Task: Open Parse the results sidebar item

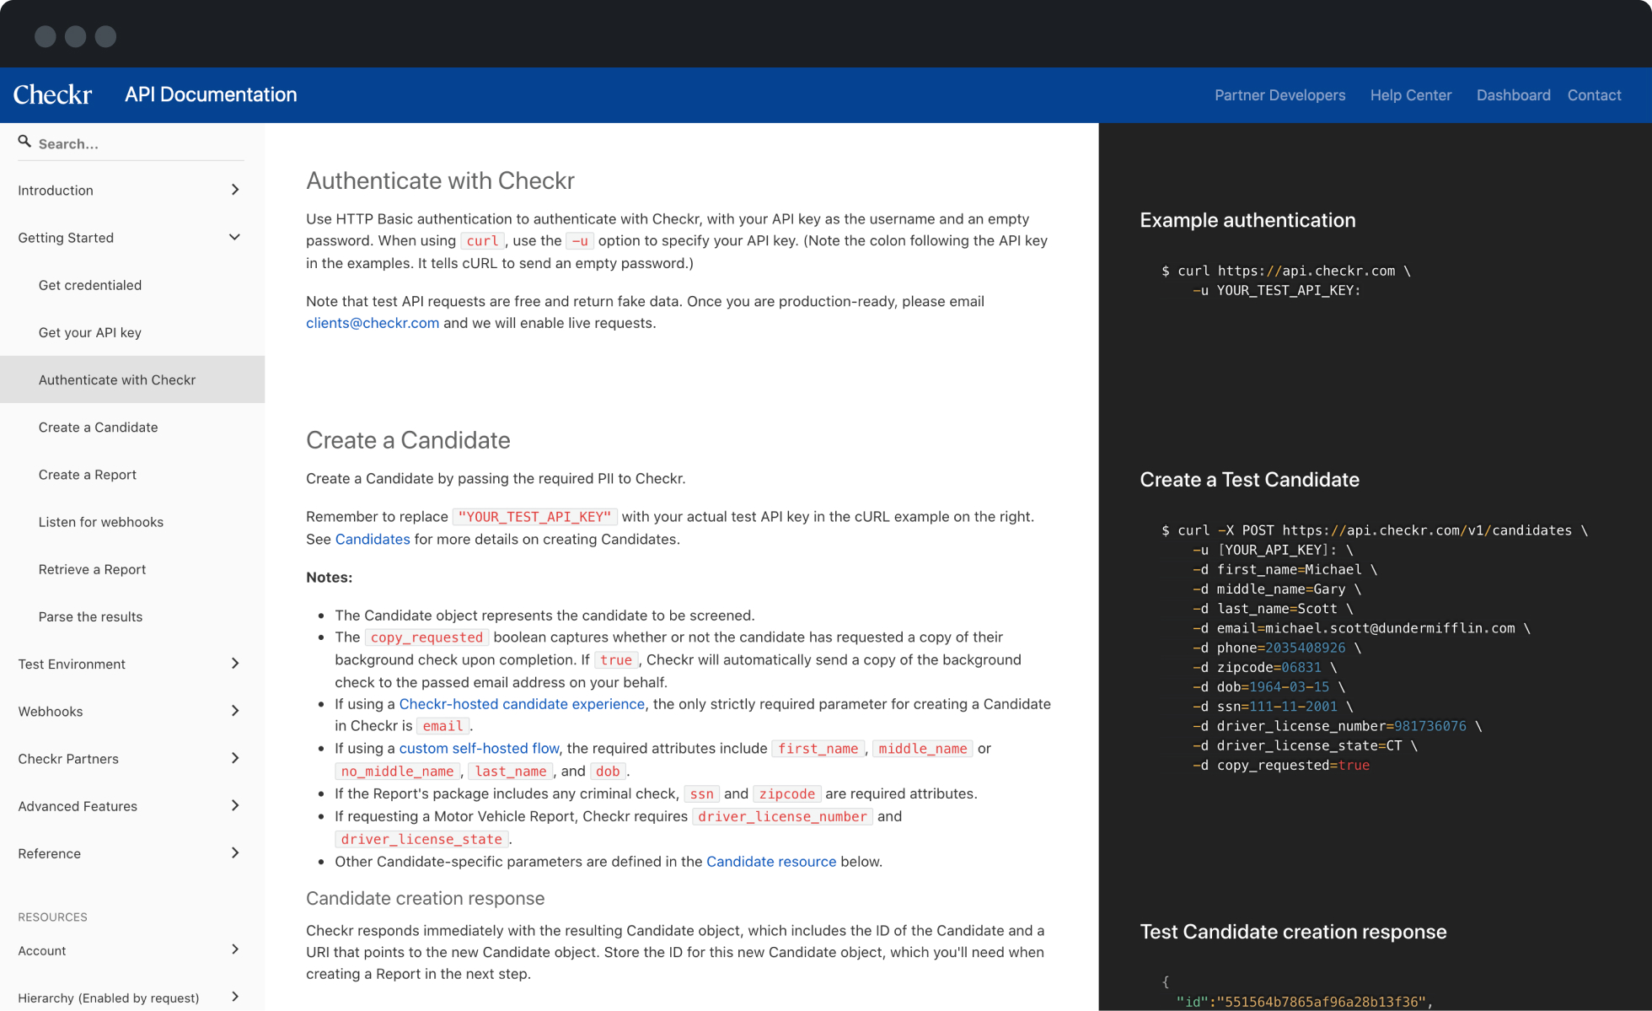Action: pos(91,616)
